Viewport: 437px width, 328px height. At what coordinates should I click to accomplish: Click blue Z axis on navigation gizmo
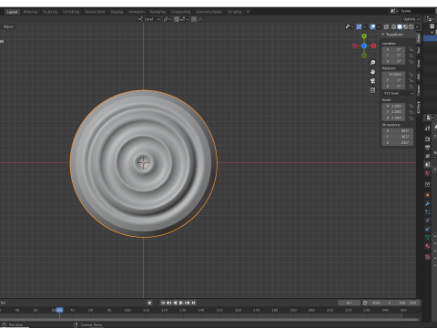point(364,46)
